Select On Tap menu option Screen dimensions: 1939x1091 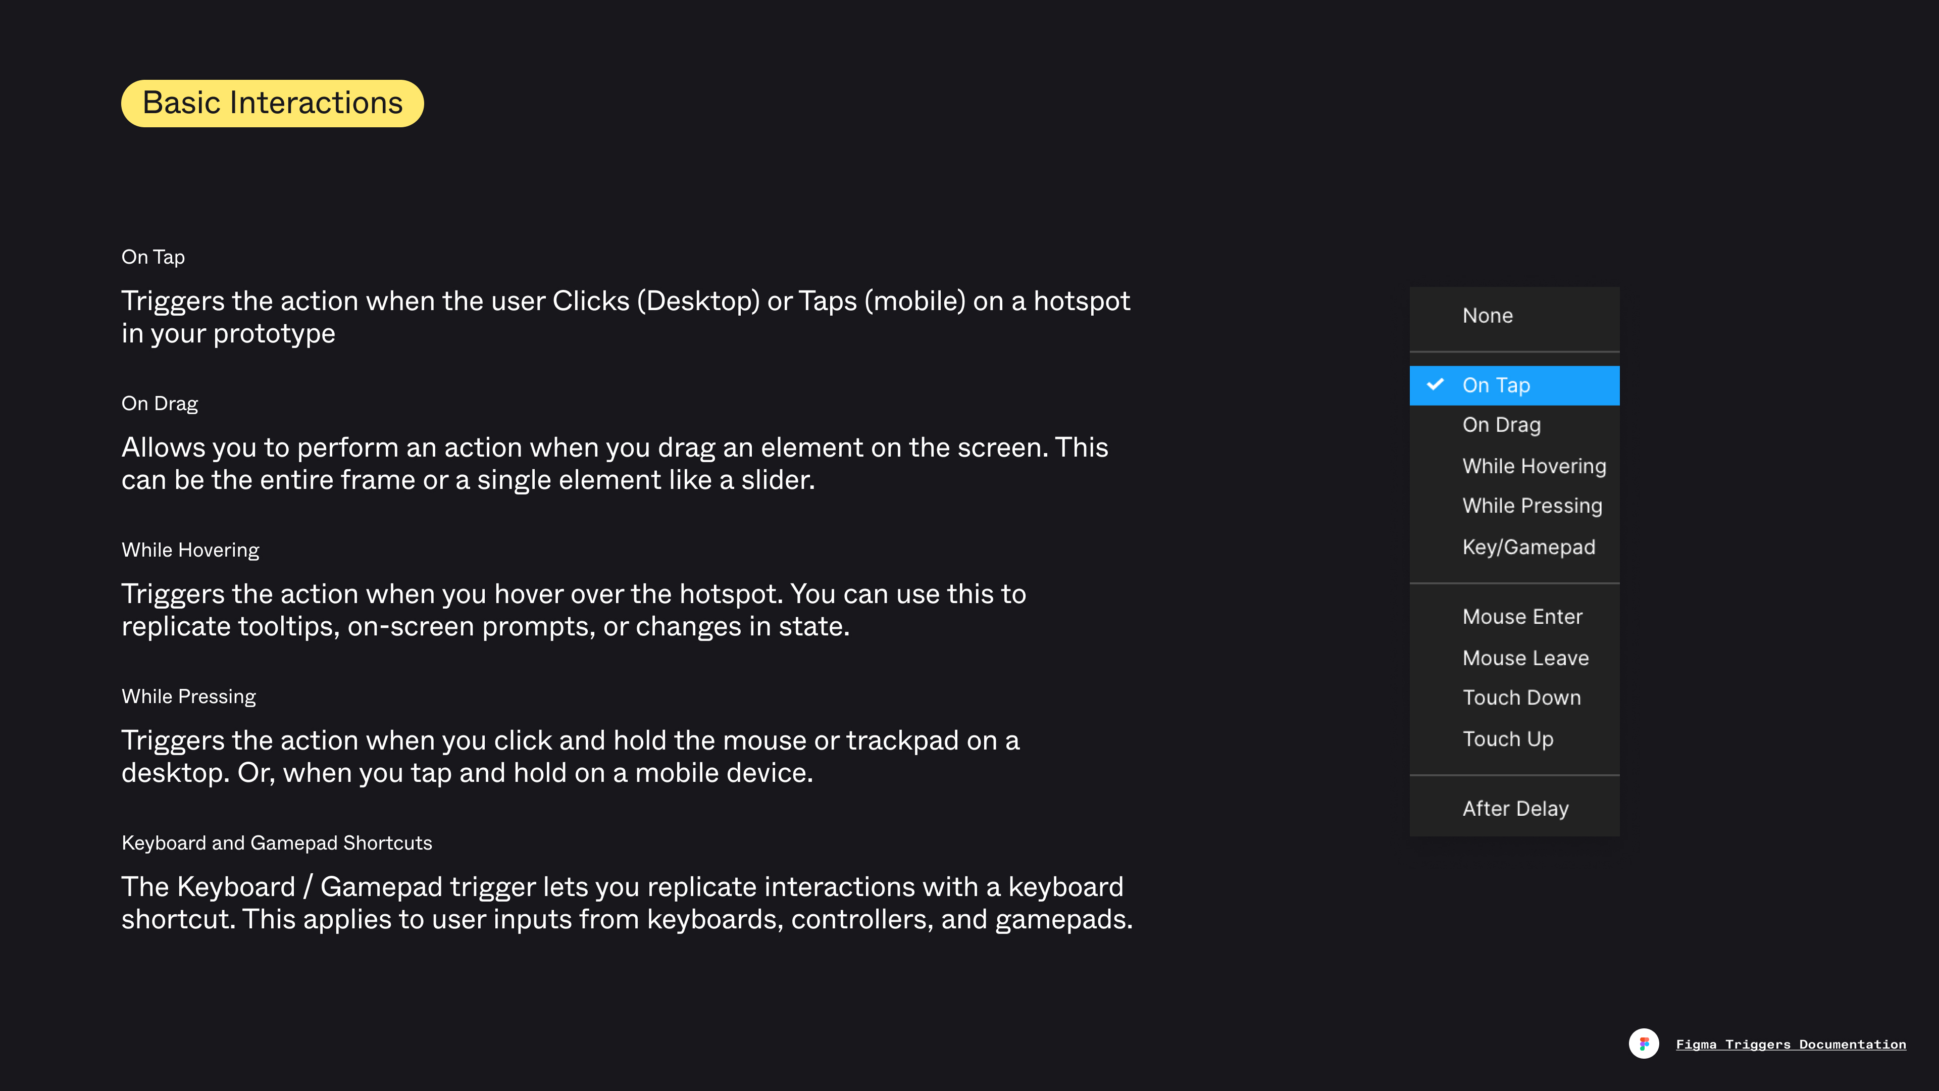tap(1496, 385)
